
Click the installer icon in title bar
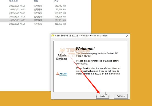(x=53, y=35)
